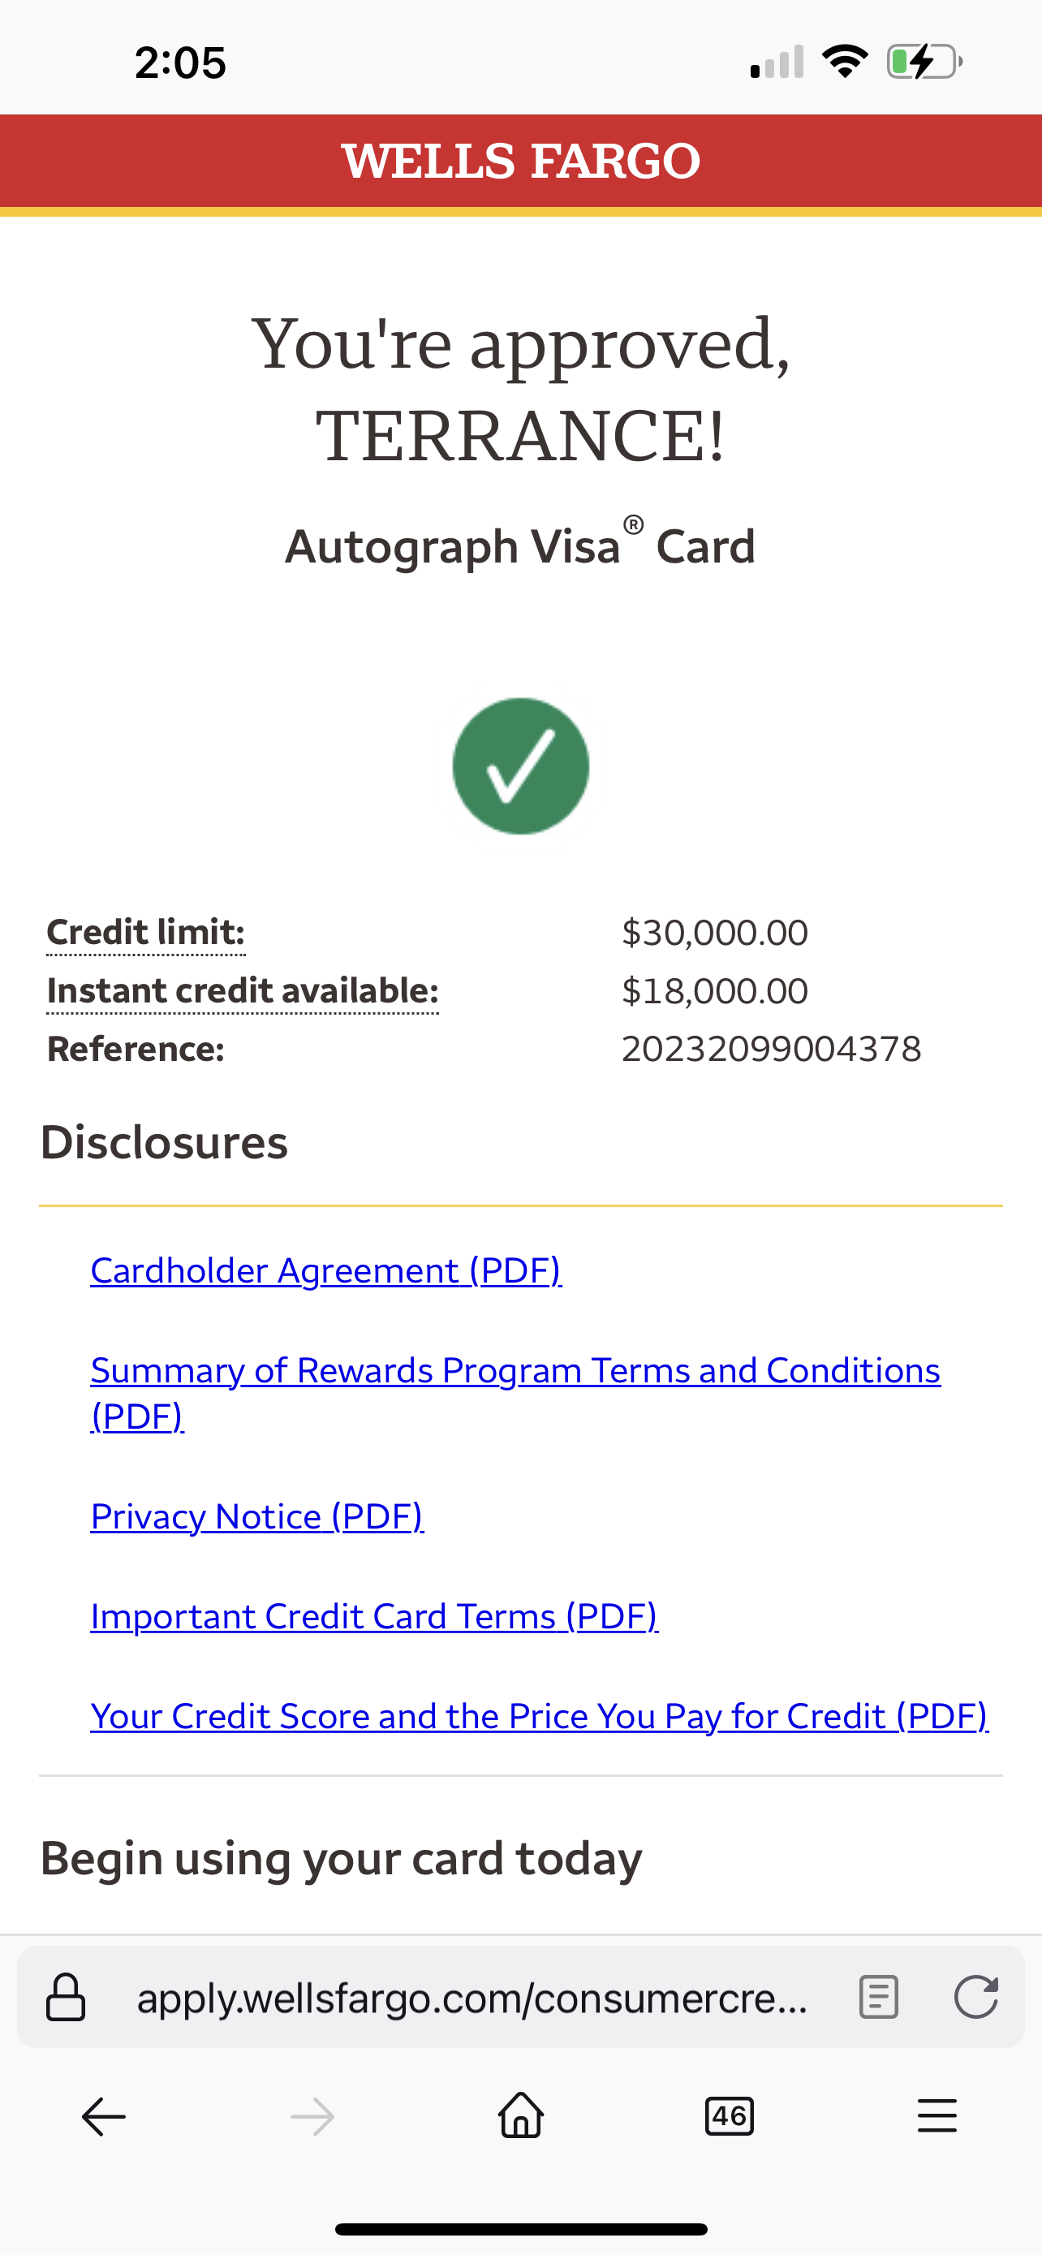The width and height of the screenshot is (1042, 2255).
Task: Tap the browser forward arrow
Action: click(312, 2117)
